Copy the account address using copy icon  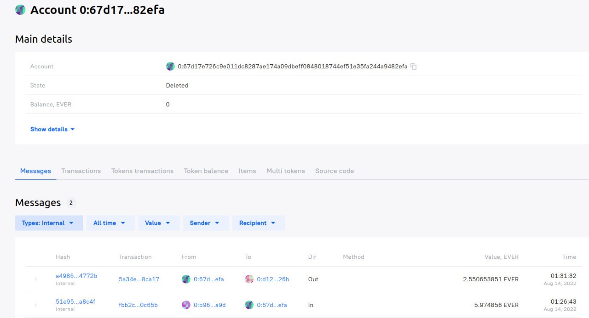pyautogui.click(x=414, y=67)
